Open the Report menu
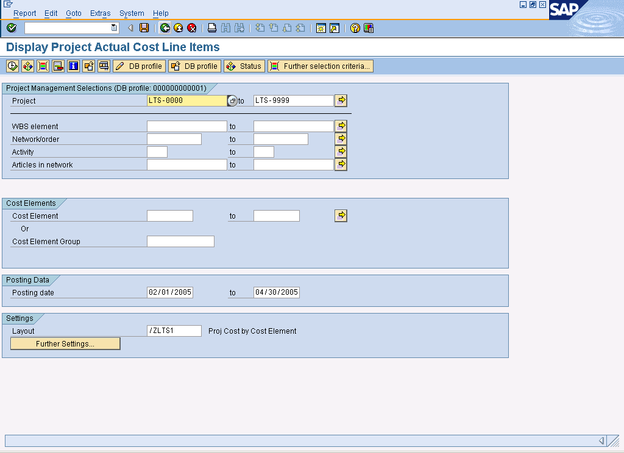The image size is (624, 453). 24,13
